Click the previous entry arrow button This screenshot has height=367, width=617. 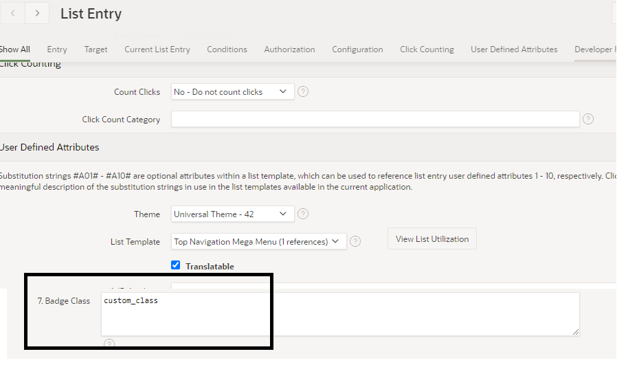(x=12, y=13)
